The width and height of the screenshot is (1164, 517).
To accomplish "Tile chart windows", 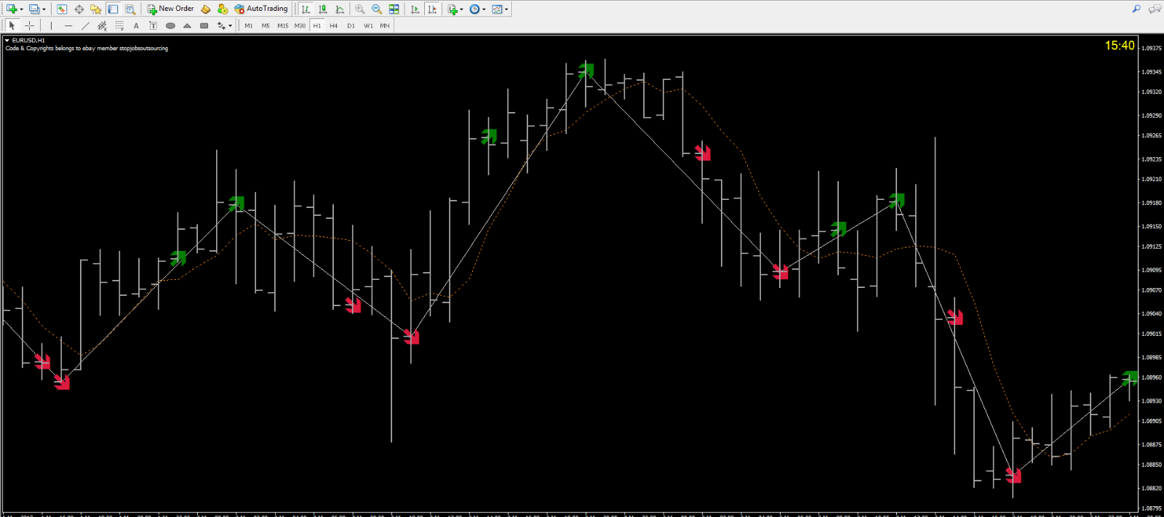I will tap(394, 9).
